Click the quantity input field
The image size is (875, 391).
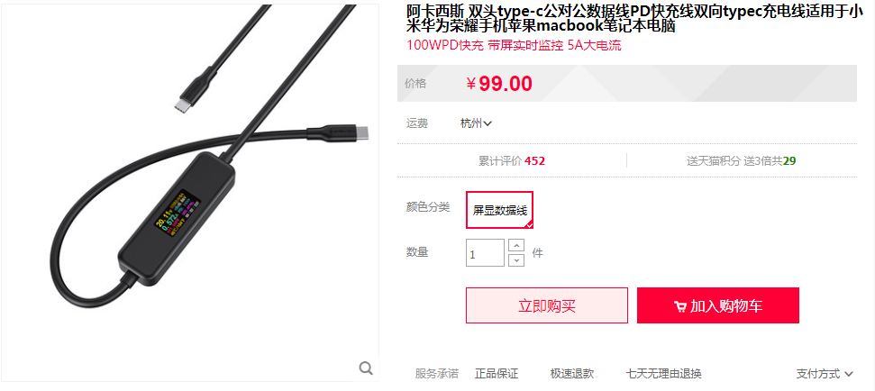485,252
